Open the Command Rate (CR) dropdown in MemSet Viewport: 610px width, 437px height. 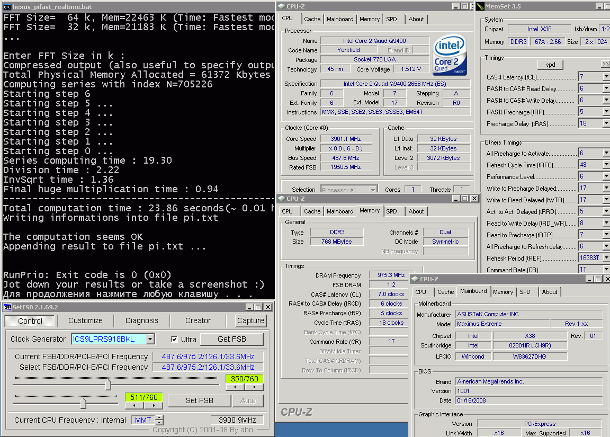pos(606,270)
